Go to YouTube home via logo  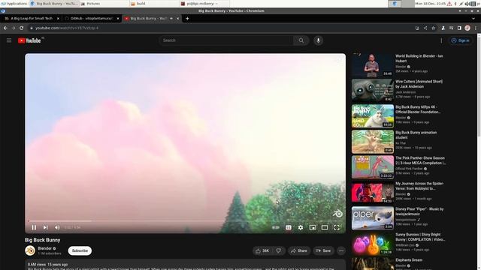[30, 40]
